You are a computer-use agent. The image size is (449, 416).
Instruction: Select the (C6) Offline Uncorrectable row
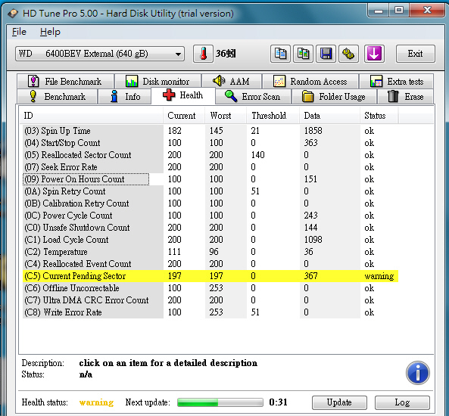(x=210, y=288)
